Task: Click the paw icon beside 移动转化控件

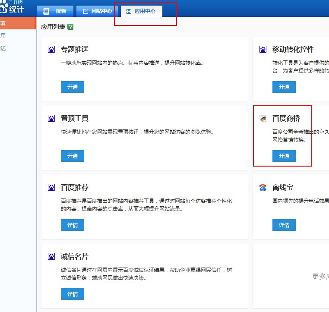Action: (x=263, y=50)
